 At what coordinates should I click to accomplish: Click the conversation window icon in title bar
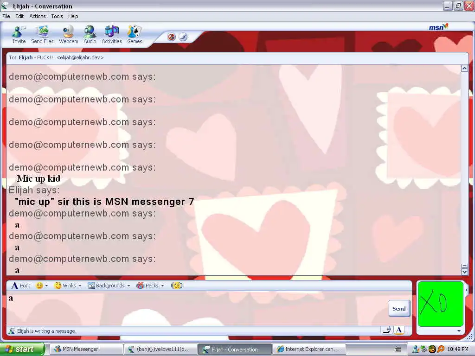click(x=5, y=6)
